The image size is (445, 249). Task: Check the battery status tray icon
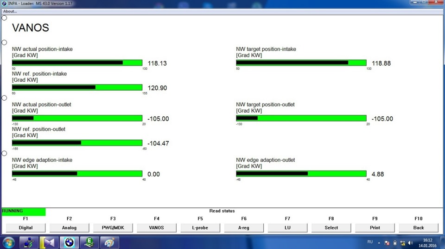click(395, 243)
